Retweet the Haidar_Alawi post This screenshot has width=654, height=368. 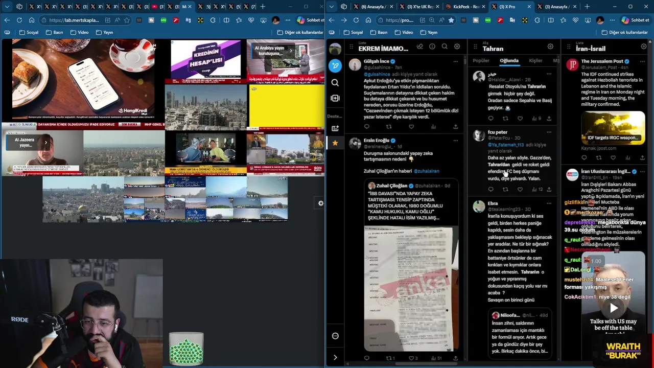505,119
